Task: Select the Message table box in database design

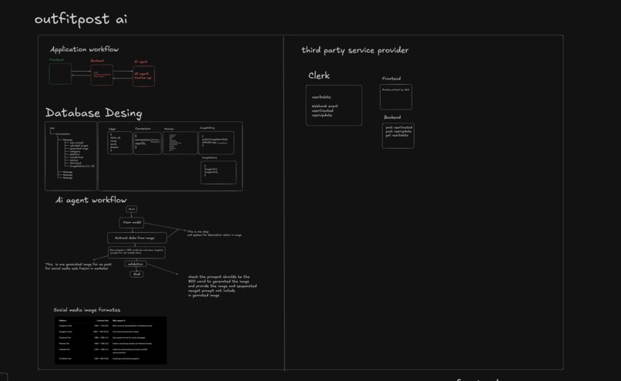Action: (x=180, y=143)
